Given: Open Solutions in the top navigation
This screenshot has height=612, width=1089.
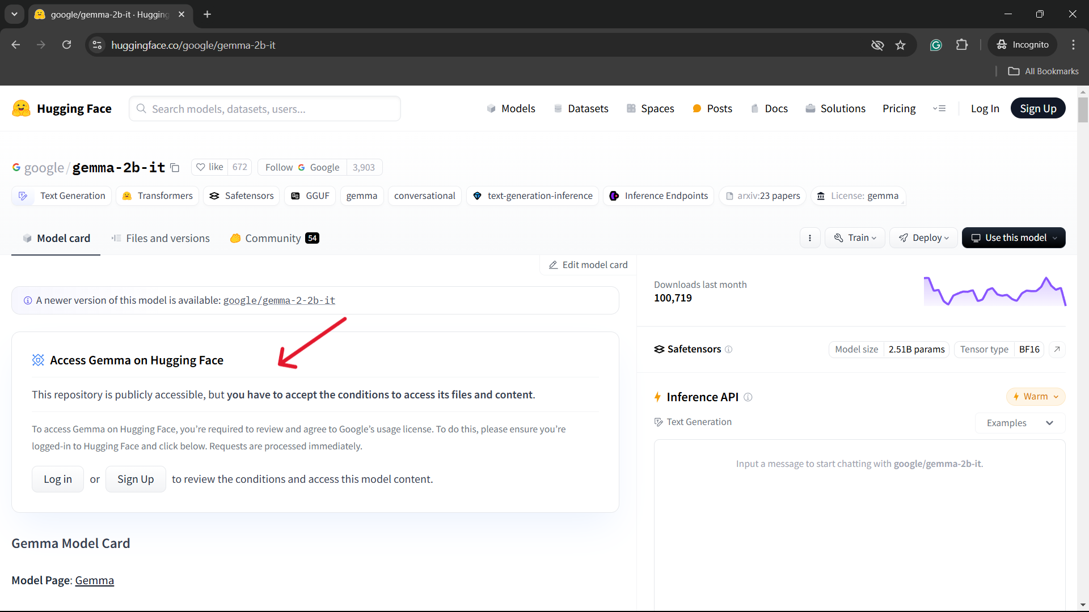Looking at the screenshot, I should click(x=835, y=108).
